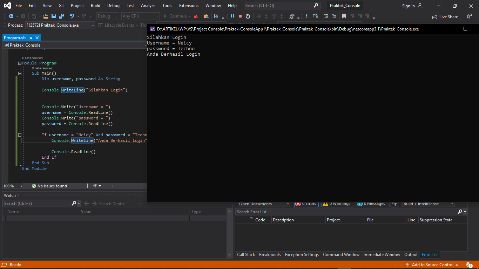
Task: Click the notifications icon in status bar
Action: coord(469,265)
